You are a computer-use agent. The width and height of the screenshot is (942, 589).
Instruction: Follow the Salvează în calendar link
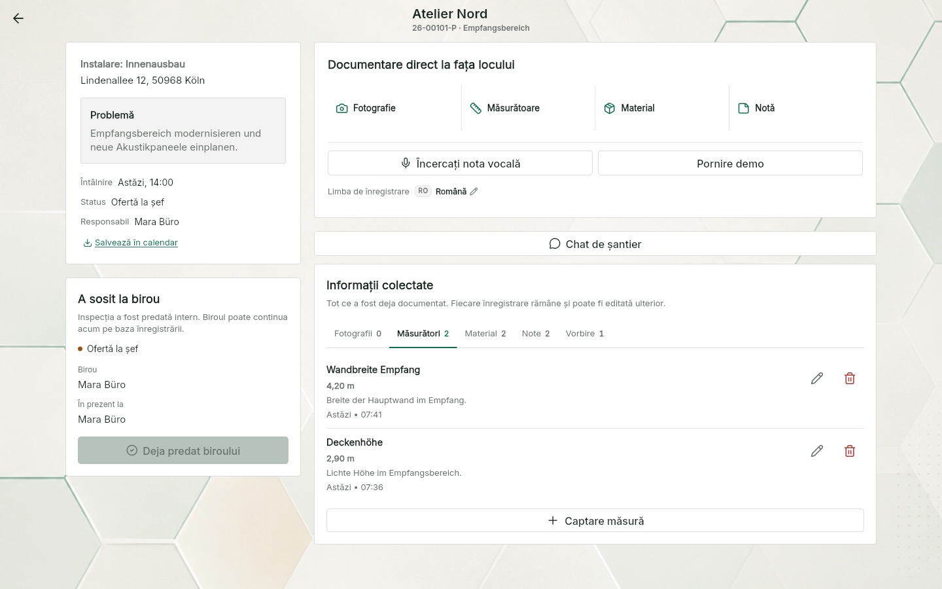[x=131, y=243]
